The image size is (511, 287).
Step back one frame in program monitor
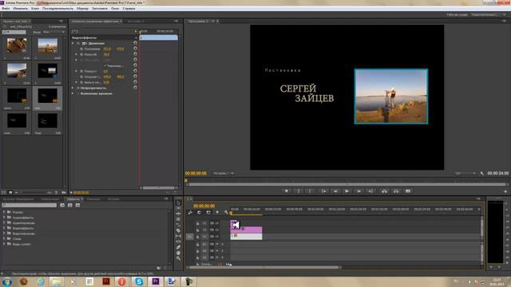(x=335, y=191)
